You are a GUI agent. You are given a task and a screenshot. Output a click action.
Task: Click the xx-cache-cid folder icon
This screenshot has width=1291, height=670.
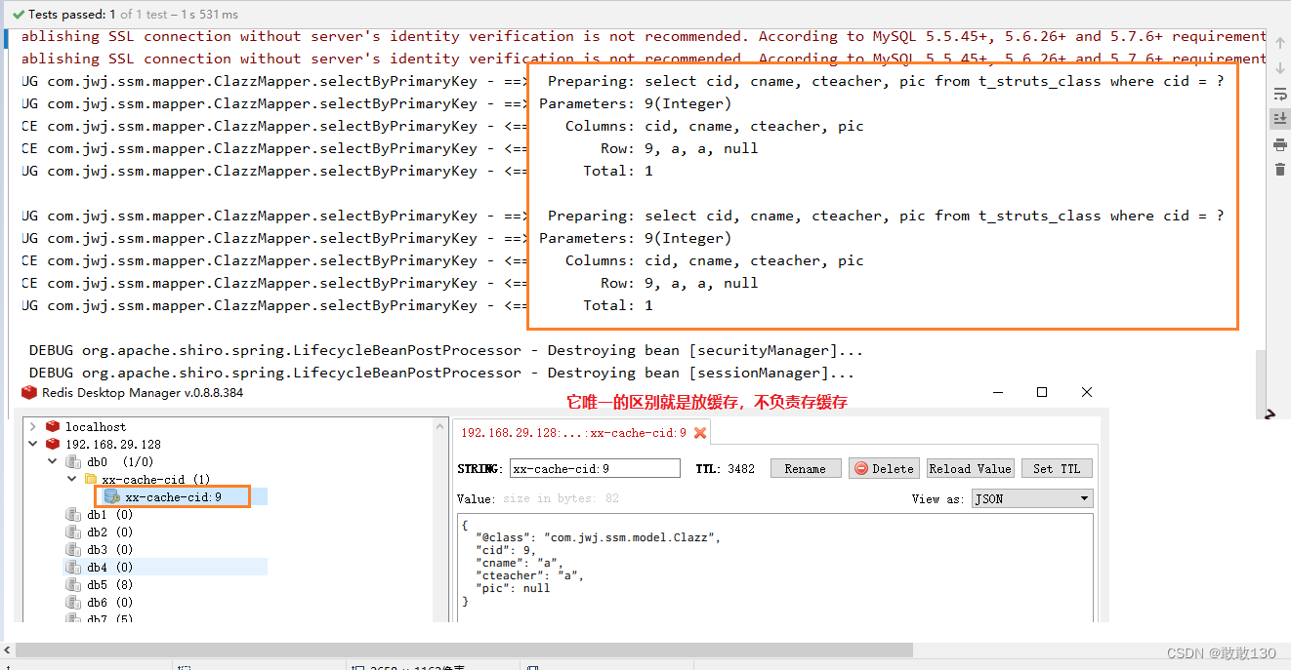pyautogui.click(x=91, y=480)
